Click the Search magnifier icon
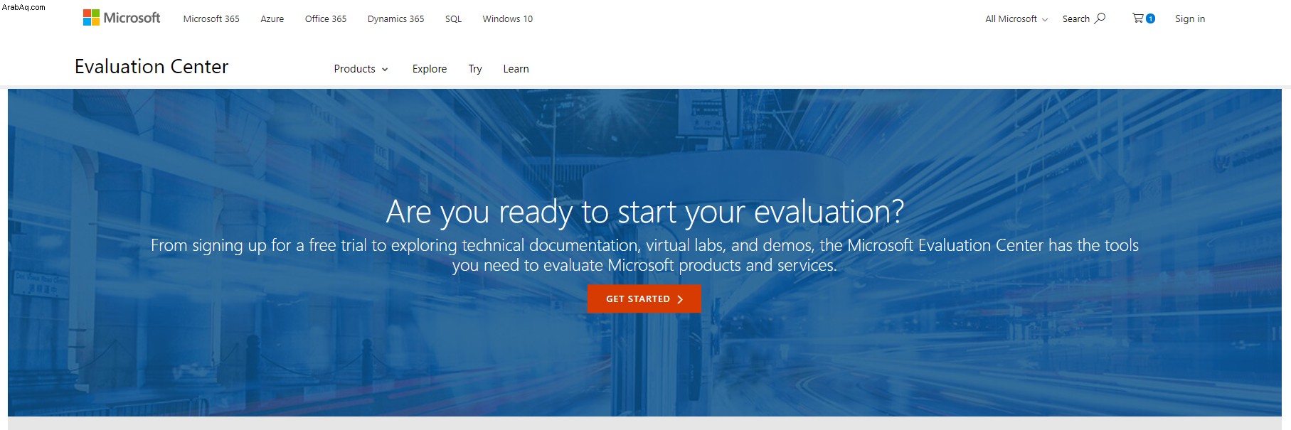 [x=1100, y=18]
